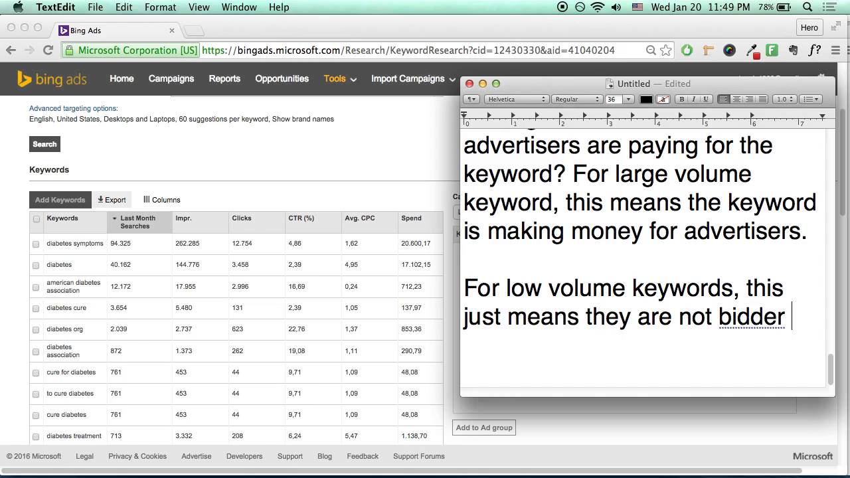Center align text in TextEdit
Image resolution: width=850 pixels, height=478 pixels.
click(x=736, y=99)
